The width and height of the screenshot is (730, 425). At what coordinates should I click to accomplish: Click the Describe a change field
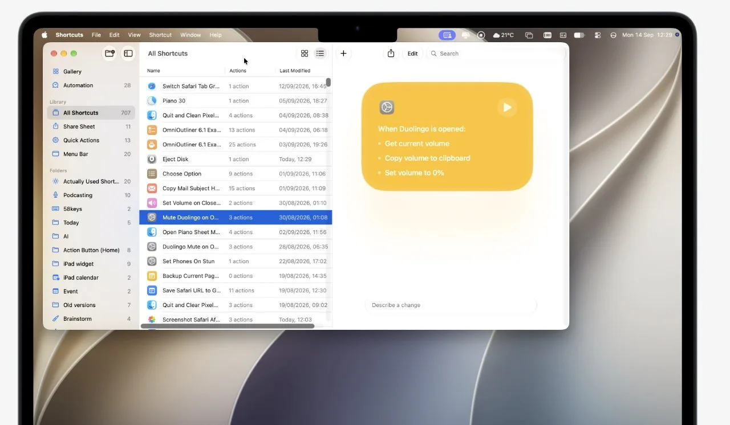click(451, 305)
